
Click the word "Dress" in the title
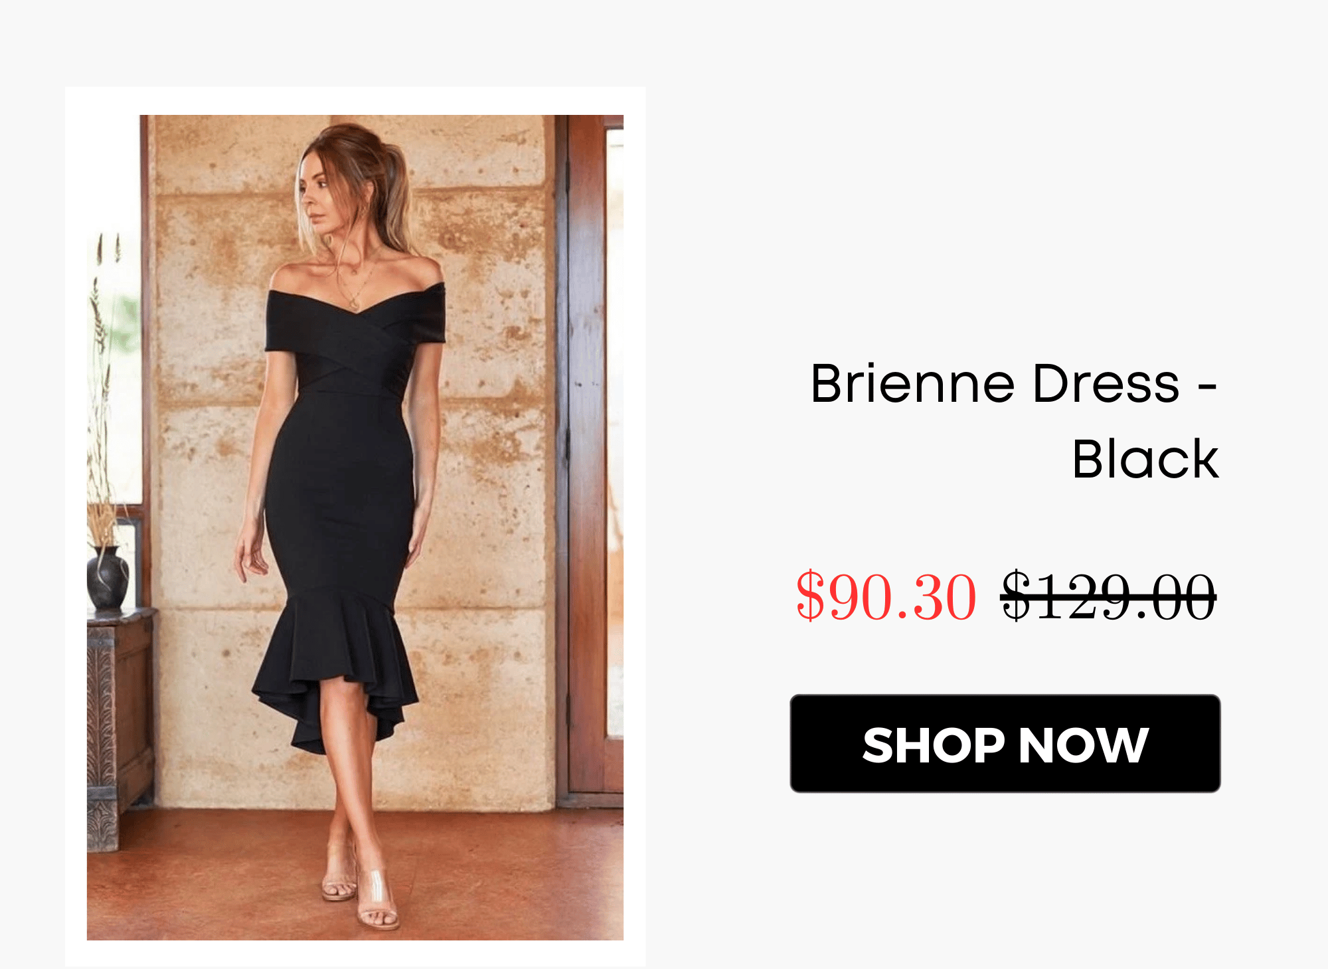tap(1106, 383)
